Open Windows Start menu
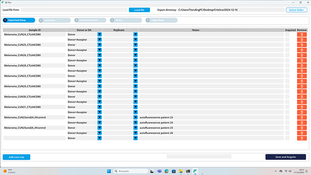 point(109,171)
